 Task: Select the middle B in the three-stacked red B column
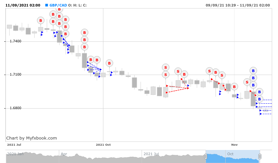click(x=84, y=40)
